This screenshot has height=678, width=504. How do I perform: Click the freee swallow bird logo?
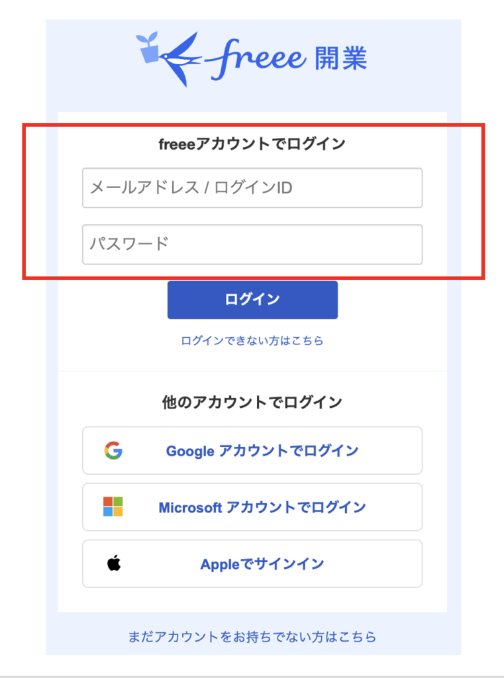pyautogui.click(x=179, y=58)
